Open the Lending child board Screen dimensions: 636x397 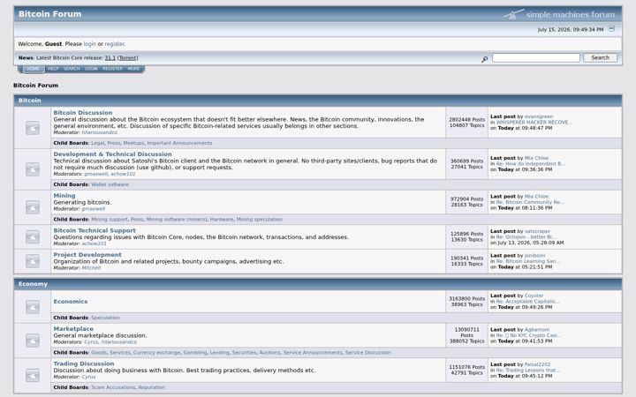[219, 352]
